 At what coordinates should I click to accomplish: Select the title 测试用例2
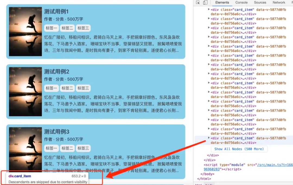click(57, 72)
